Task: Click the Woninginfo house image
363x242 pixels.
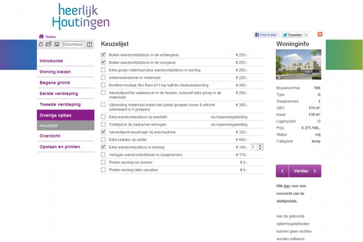Action: 299,64
